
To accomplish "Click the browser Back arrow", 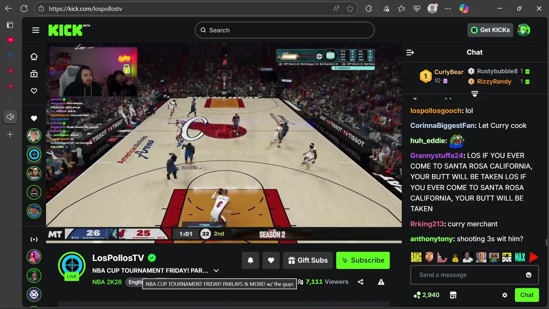I will coord(9,9).
